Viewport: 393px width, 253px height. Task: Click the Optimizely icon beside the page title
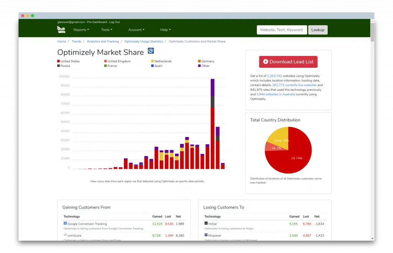pos(151,51)
